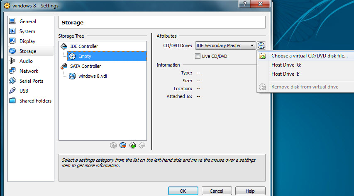The image size is (354, 196).
Task: Click the Empty optical disc icon
Action: coord(72,56)
